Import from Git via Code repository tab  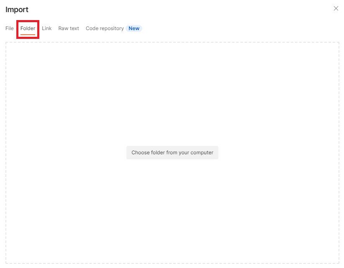pyautogui.click(x=105, y=28)
